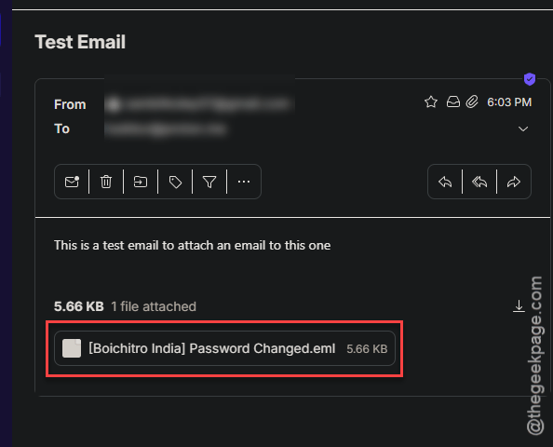
Task: Click the attachment file icon thumbnail
Action: click(72, 348)
